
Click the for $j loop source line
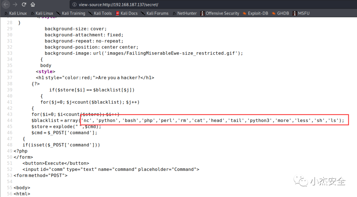pyautogui.click(x=90, y=102)
